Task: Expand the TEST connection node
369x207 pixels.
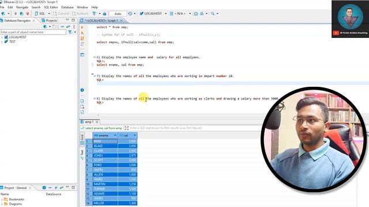Action: [x=2, y=42]
